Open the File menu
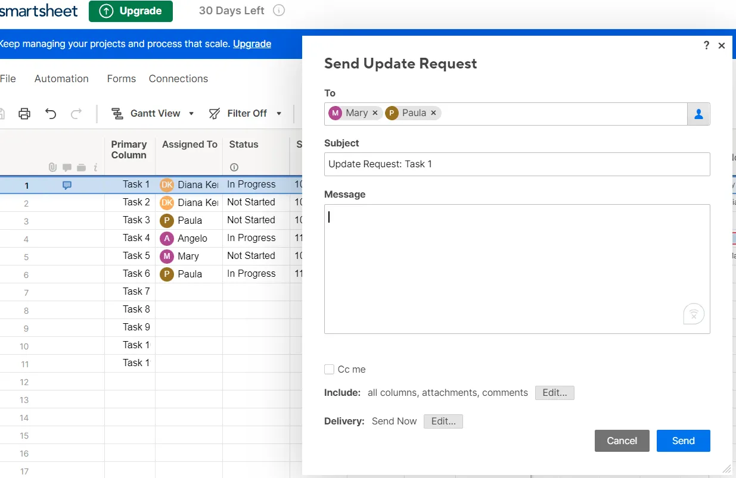The height and width of the screenshot is (478, 736). (8, 79)
